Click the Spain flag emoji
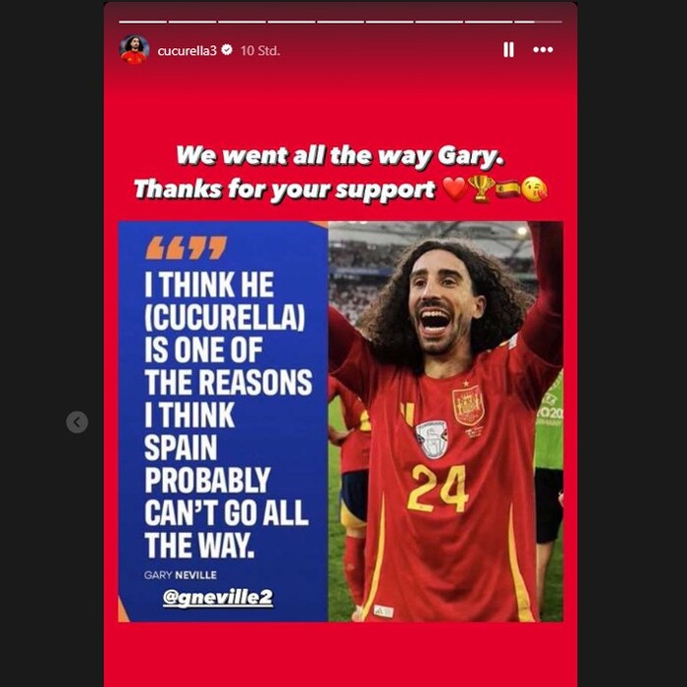Screen dimensions: 687x687 point(507,189)
